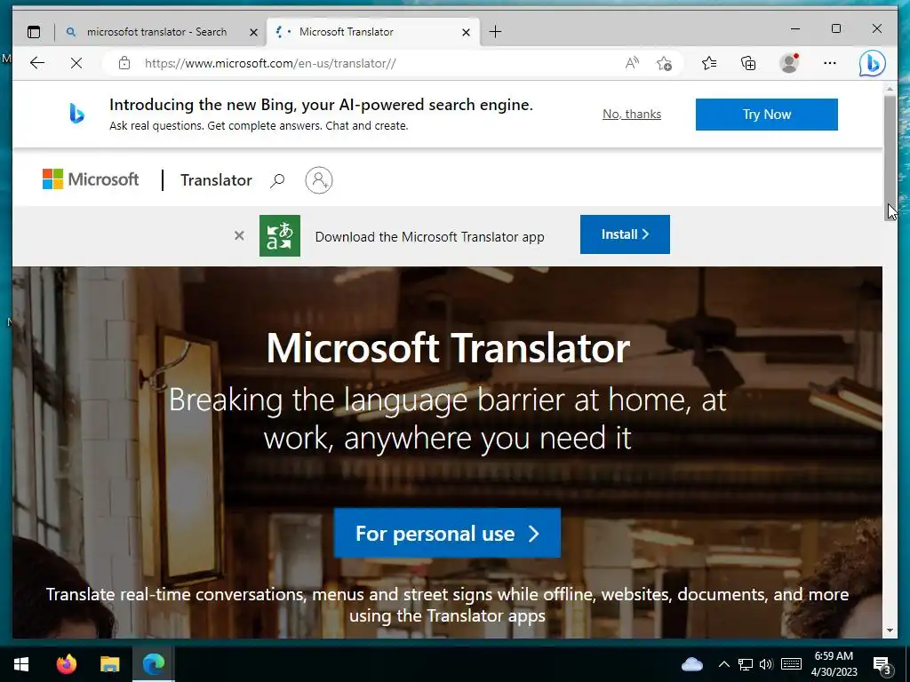This screenshot has height=682, width=910.
Task: Open taskbar clock and calendar
Action: (x=834, y=664)
